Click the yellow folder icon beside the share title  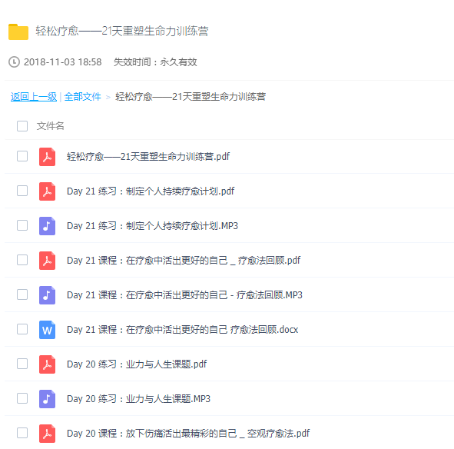point(18,32)
